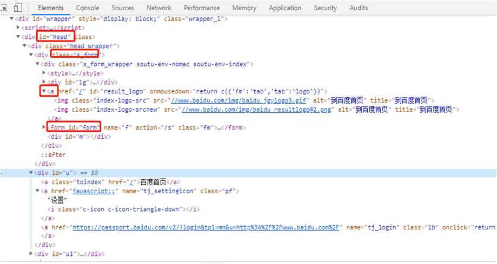Open the Sources tab
Screen dimensions: 497x264
(123, 8)
